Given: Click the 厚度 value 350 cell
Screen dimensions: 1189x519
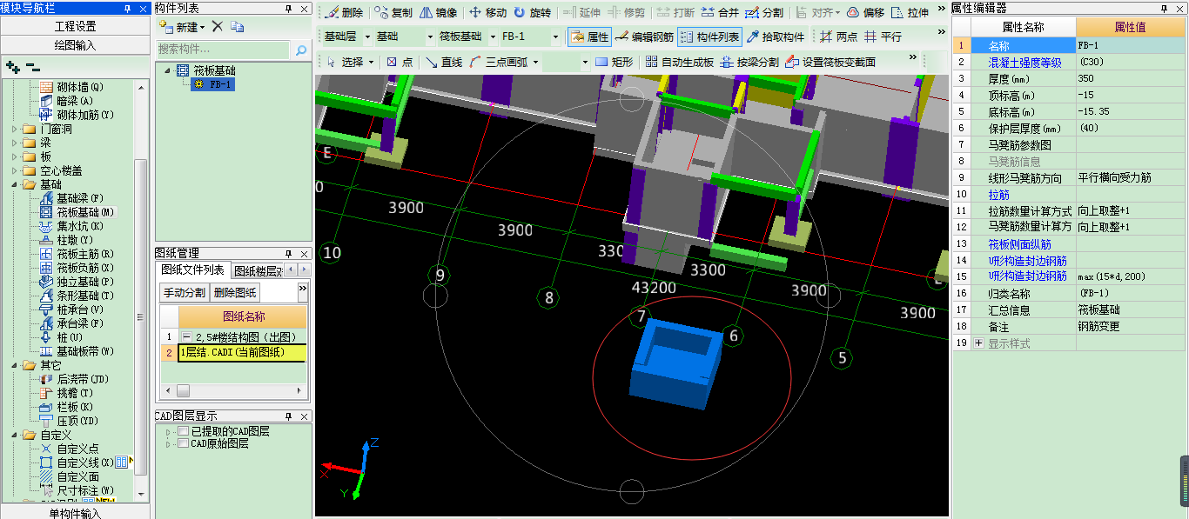Looking at the screenshot, I should coord(1130,78).
